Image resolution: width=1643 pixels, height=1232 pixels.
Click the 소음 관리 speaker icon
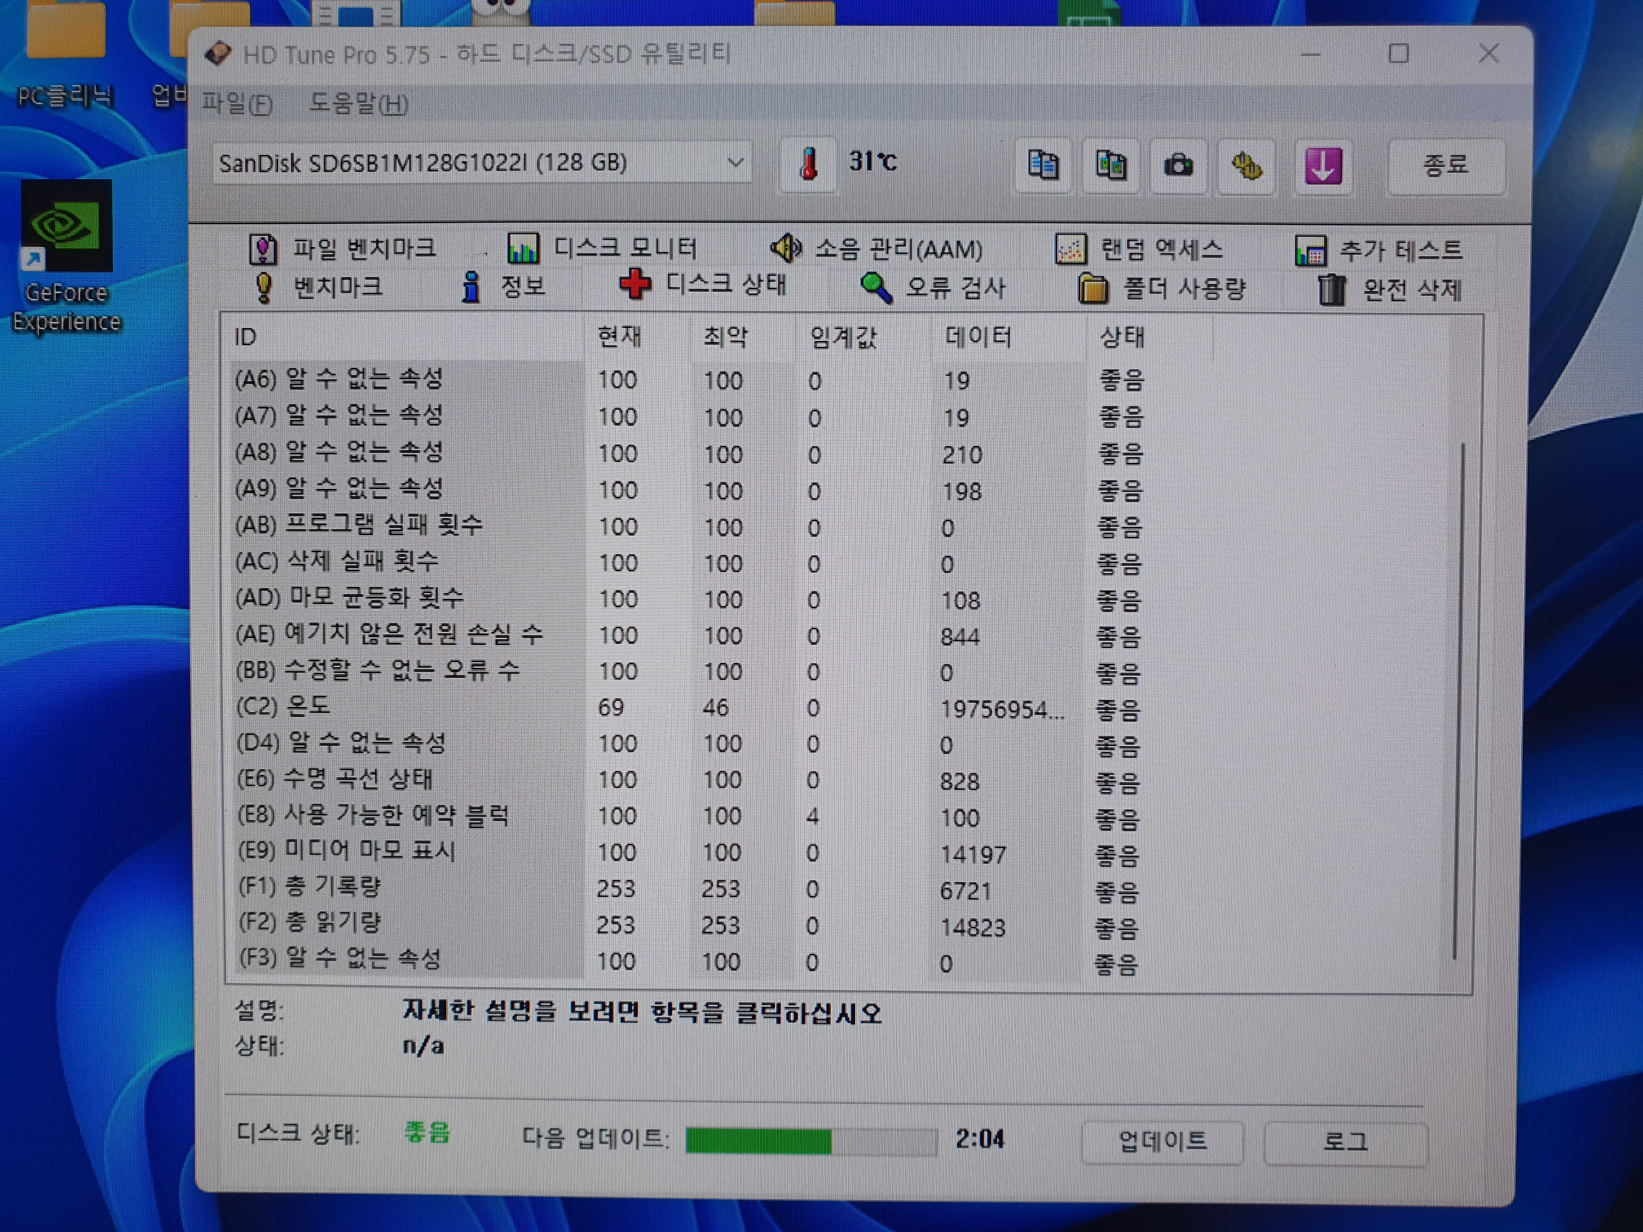pos(786,248)
